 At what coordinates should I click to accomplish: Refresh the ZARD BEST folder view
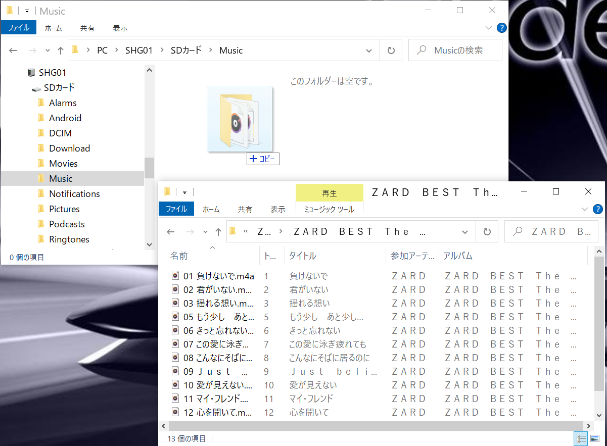[487, 232]
